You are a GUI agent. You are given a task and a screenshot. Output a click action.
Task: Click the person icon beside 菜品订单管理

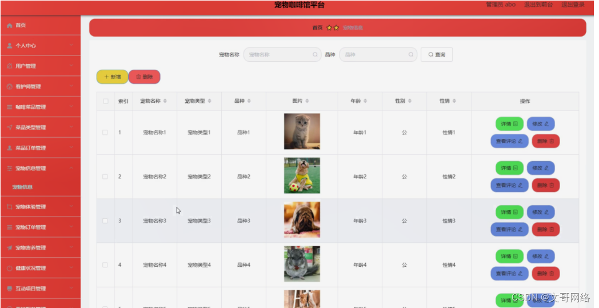[x=10, y=148]
